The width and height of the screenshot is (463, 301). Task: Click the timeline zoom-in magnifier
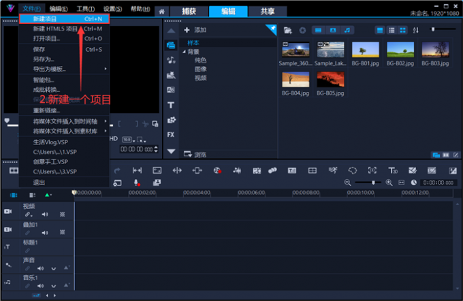389,183
